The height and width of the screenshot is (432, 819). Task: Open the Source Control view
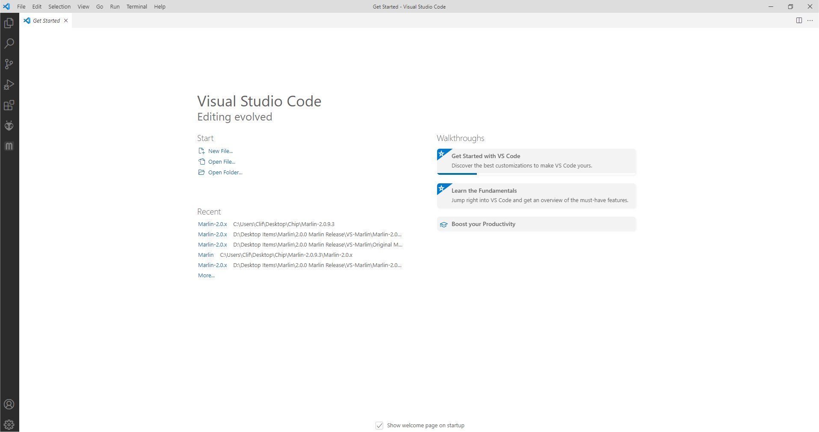tap(9, 64)
